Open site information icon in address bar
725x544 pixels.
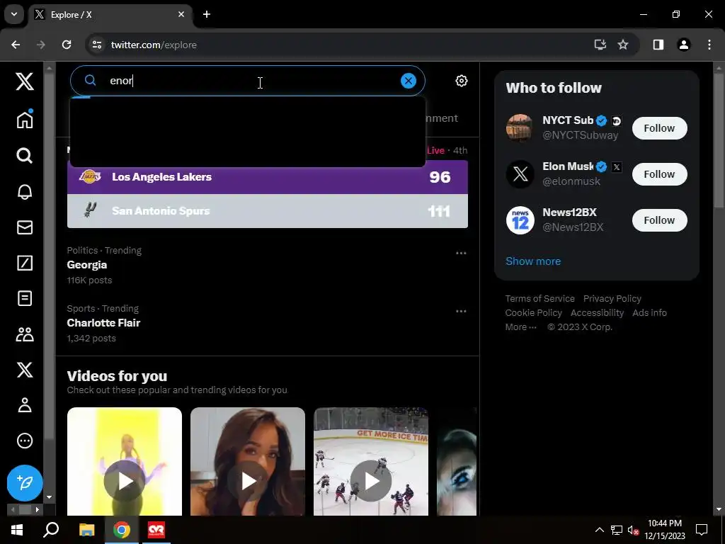(x=96, y=45)
